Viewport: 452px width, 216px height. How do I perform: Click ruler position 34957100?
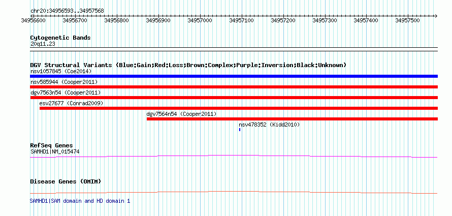(x=242, y=20)
